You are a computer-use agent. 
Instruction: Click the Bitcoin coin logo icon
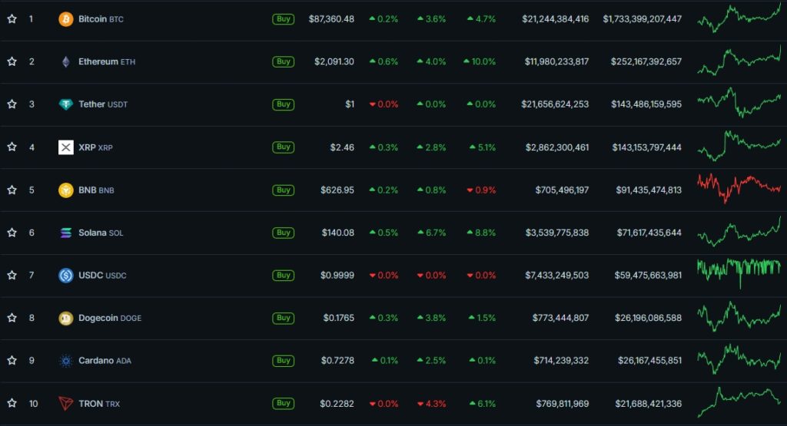pyautogui.click(x=66, y=18)
